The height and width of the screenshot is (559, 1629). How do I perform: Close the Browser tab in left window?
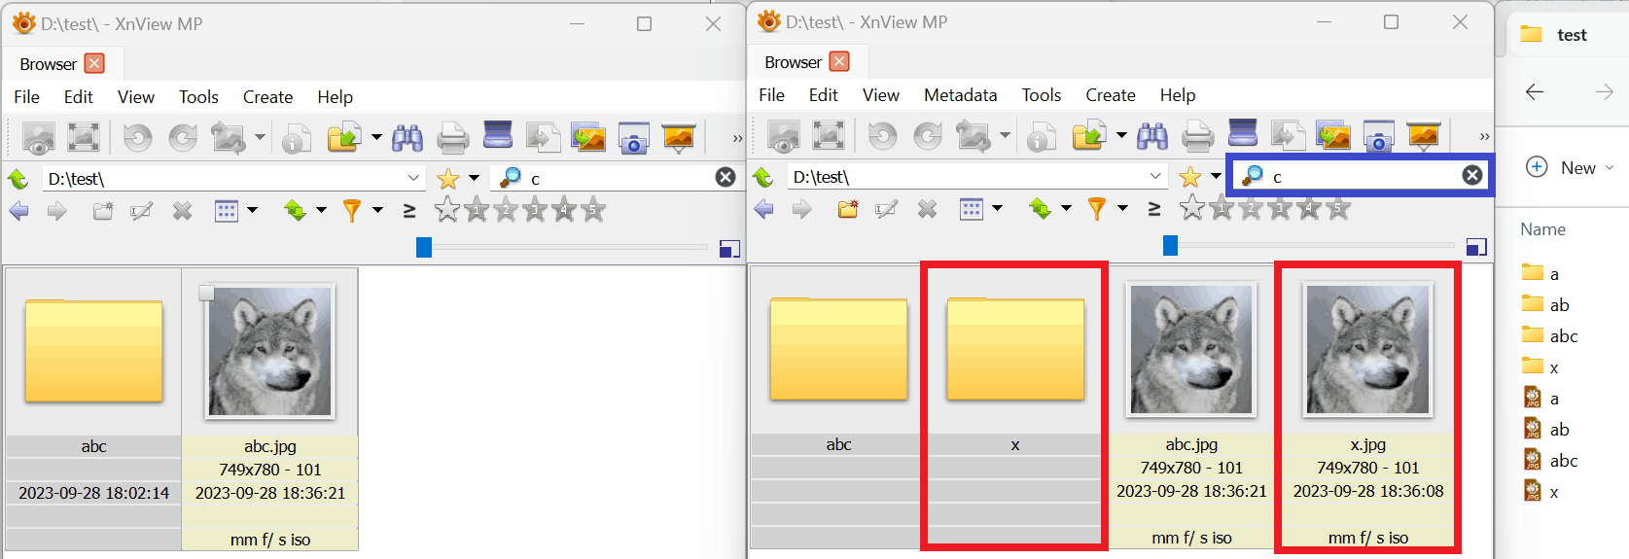[94, 63]
